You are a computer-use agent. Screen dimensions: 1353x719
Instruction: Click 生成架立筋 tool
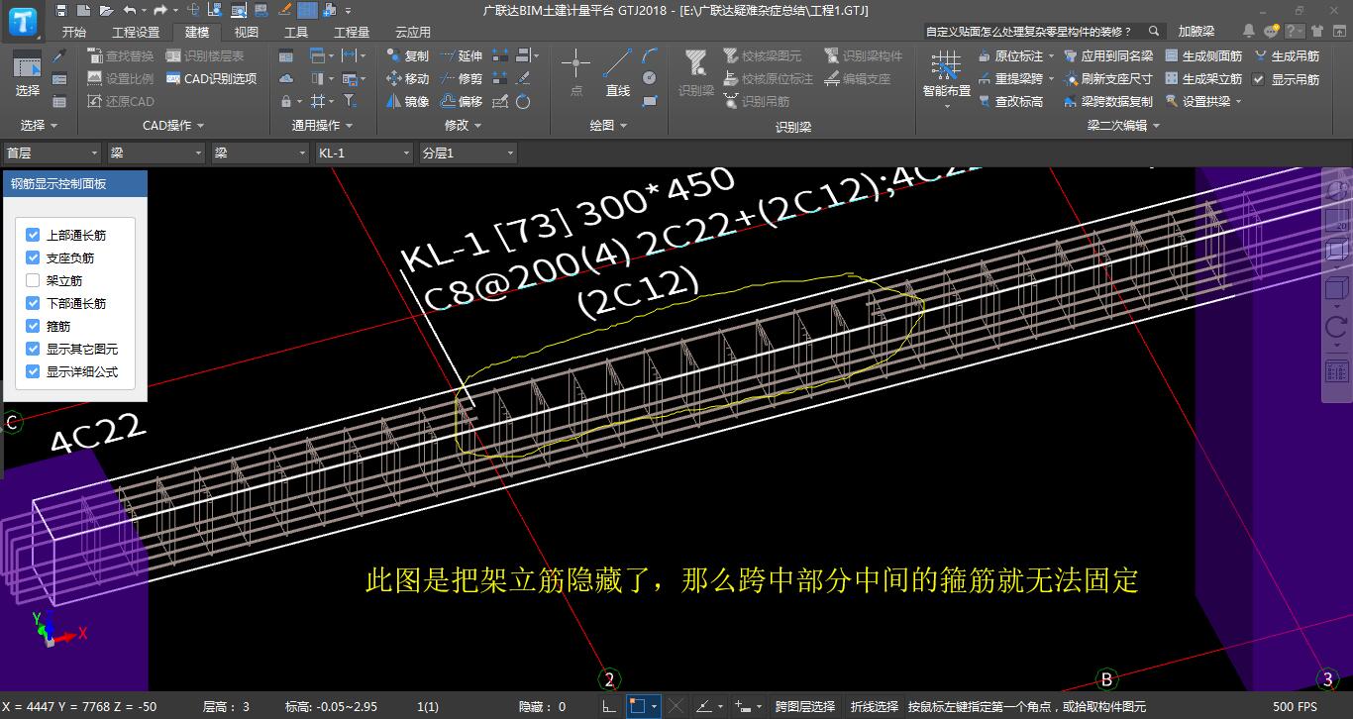pyautogui.click(x=1203, y=78)
